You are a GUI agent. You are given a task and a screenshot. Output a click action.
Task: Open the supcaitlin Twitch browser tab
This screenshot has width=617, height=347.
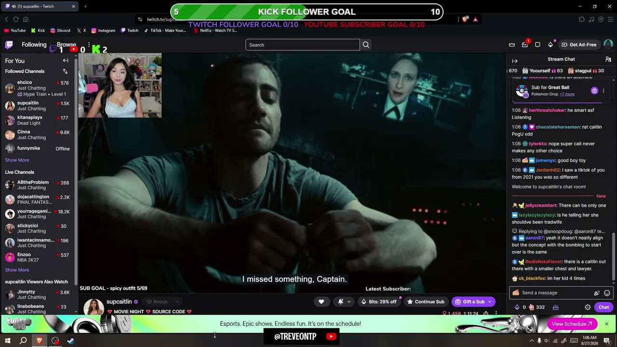tap(40, 6)
